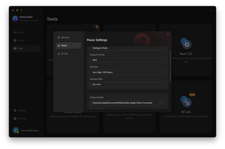Screen dimensions: 225x149
Task: Click the Tools toolbox icon
Action: (x=15, y=48)
